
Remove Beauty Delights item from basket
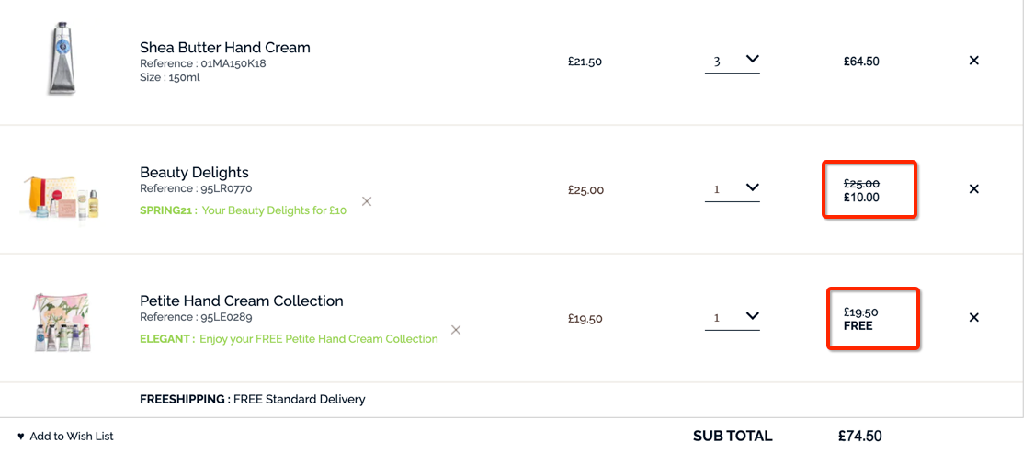[x=973, y=189]
